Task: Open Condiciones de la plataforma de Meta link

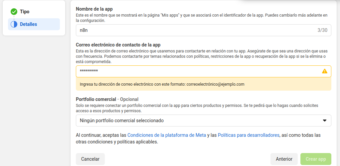Action: click(167, 135)
